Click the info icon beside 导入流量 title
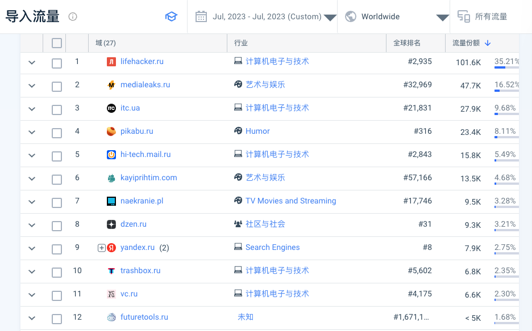Image resolution: width=532 pixels, height=331 pixels. pyautogui.click(x=73, y=17)
